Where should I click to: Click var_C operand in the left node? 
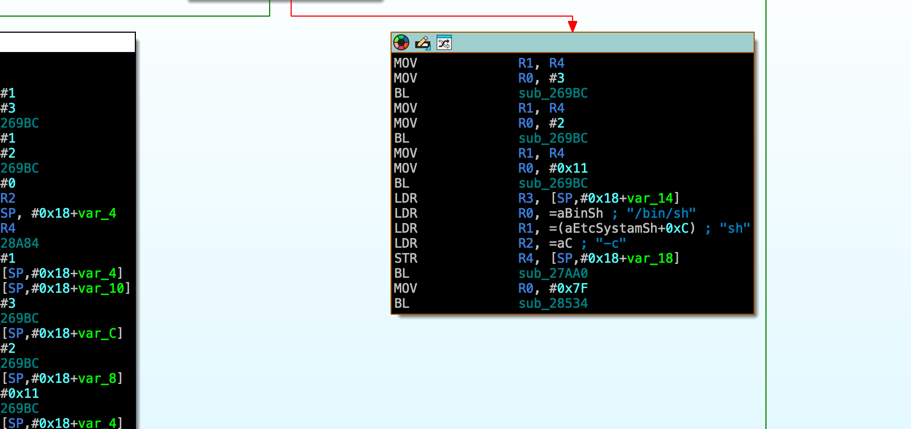(x=97, y=334)
